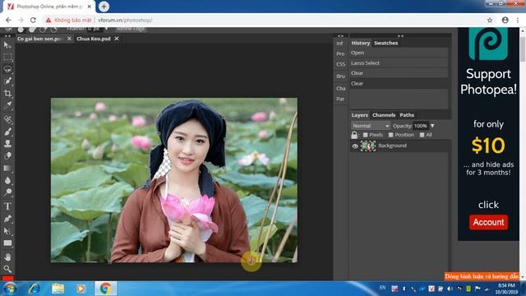Viewport: 526px width, 296px height.
Task: Open the File Explorer taskbar folder
Action: tap(58, 289)
